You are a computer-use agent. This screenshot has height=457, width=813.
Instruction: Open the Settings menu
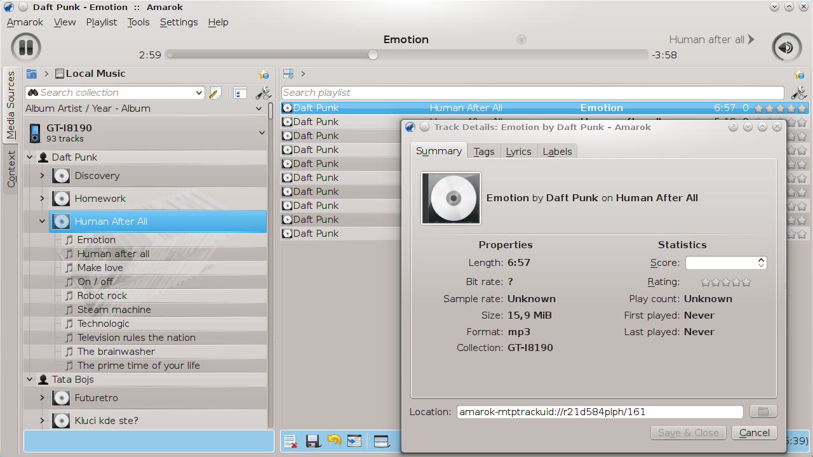pos(179,22)
